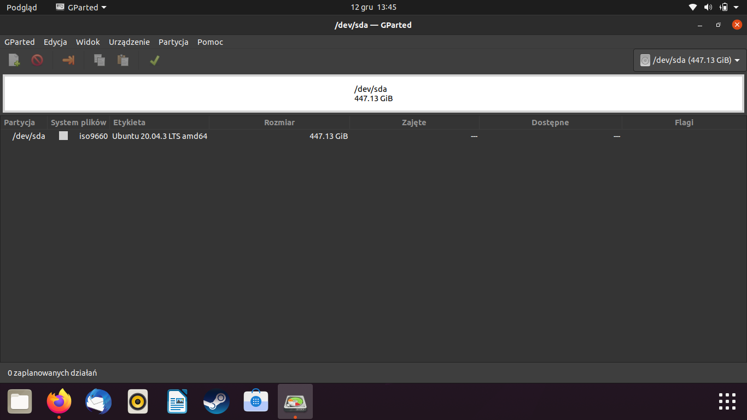Viewport: 747px width, 420px height.
Task: Click the Rozmiar column header
Action: click(279, 122)
